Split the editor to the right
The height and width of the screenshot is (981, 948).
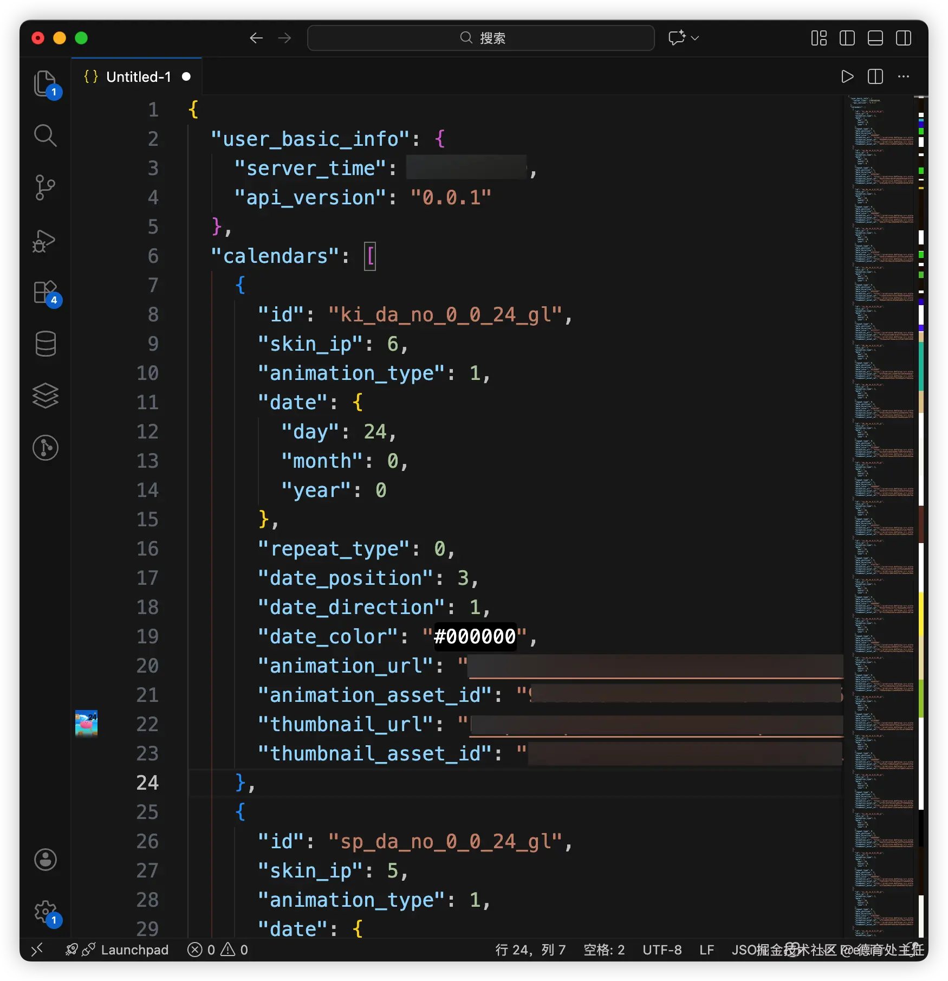pyautogui.click(x=875, y=76)
